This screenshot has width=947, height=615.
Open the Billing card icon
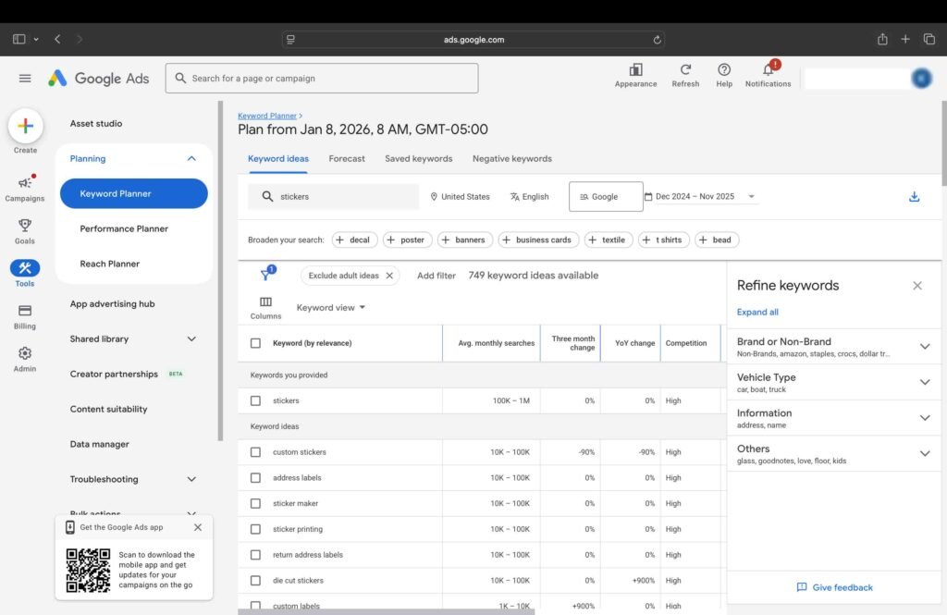click(25, 311)
